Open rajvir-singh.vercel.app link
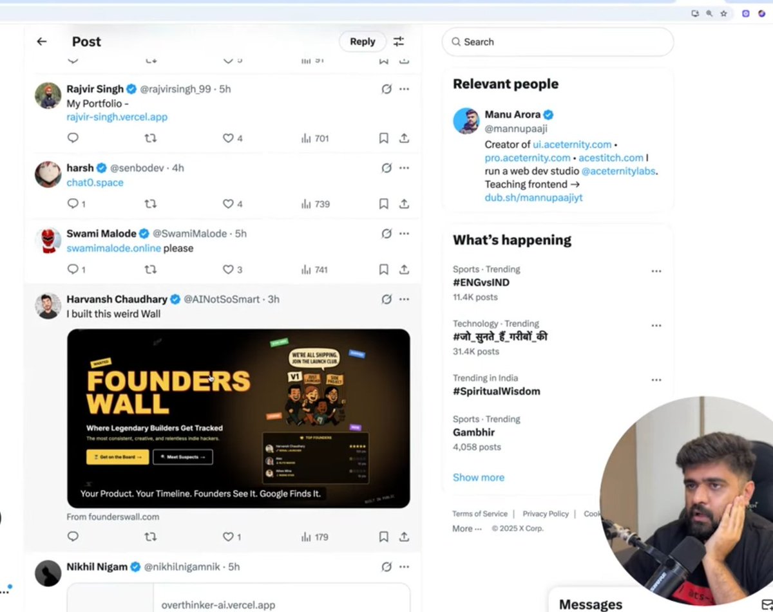Viewport: 773px width, 612px height. (117, 117)
